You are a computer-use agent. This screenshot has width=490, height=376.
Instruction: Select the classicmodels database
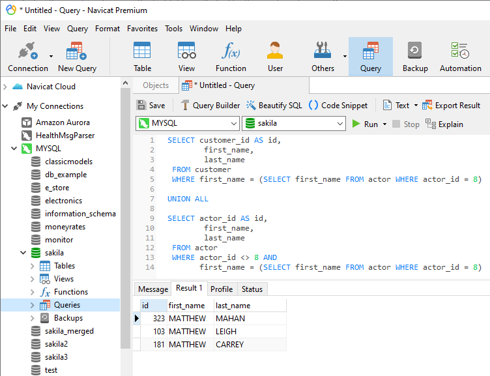pyautogui.click(x=68, y=162)
